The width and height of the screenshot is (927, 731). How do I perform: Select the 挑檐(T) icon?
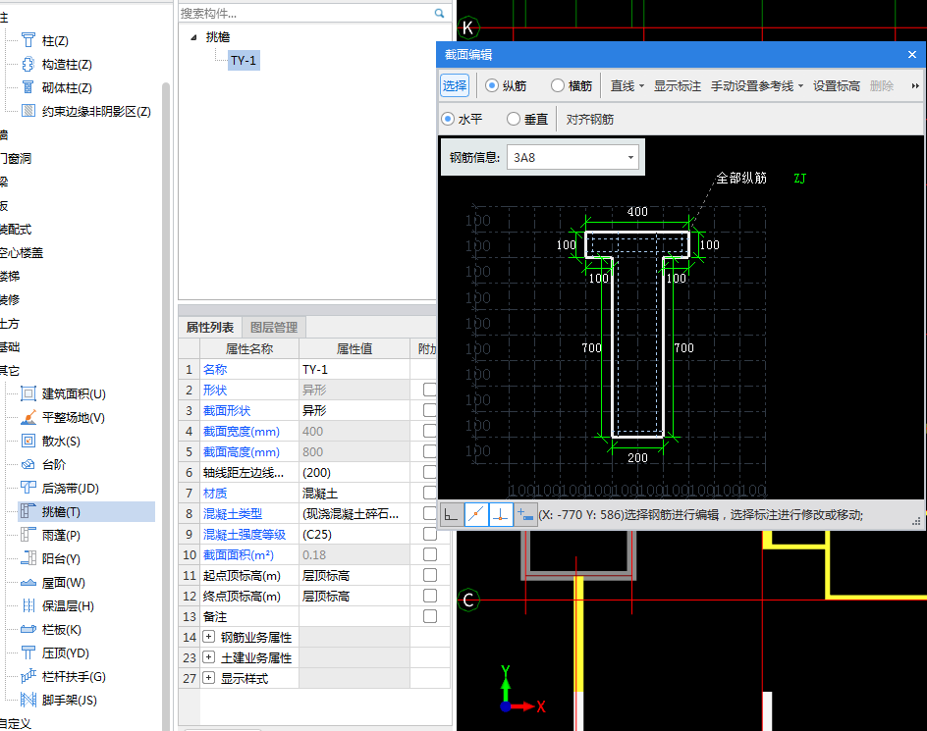coord(27,512)
